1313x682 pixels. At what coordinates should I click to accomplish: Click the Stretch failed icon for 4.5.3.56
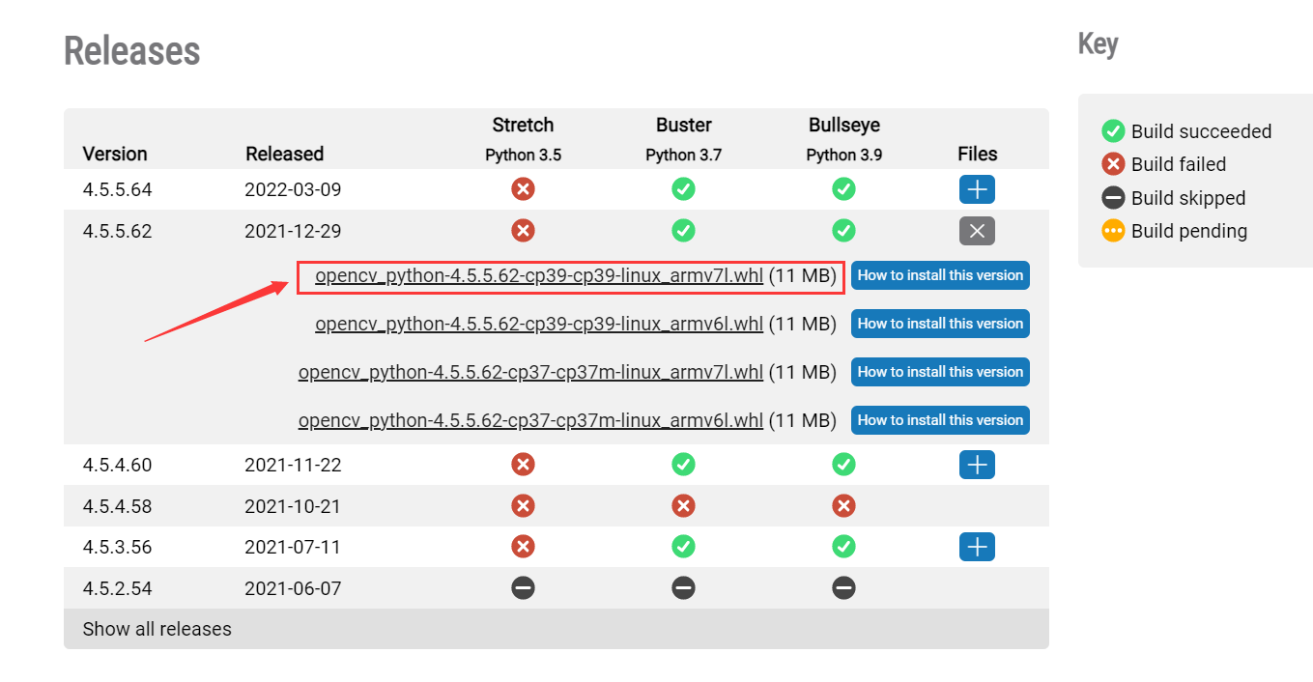tap(523, 547)
